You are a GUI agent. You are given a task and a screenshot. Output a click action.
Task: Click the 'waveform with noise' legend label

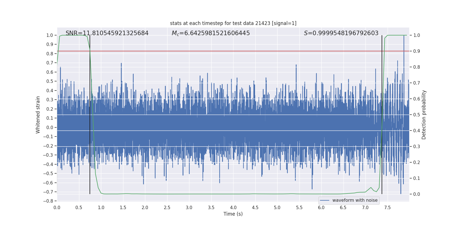355,200
